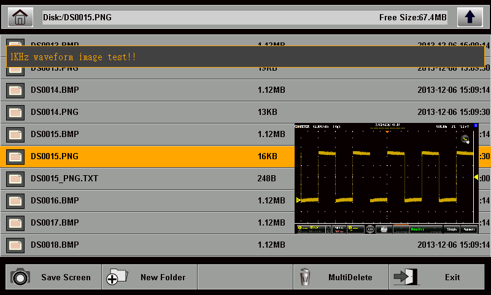Select the DS0014.PNG file name
This screenshot has height=295, width=491.
coord(55,112)
